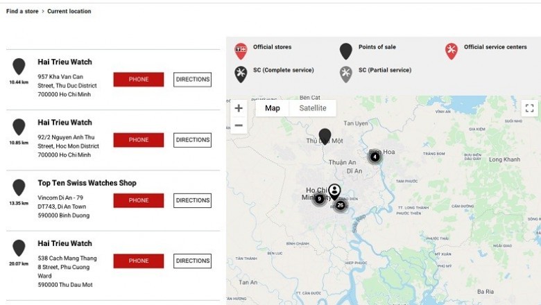
Task: Open the cluster marker showing 4 near Bien Hoa
Action: tap(375, 157)
